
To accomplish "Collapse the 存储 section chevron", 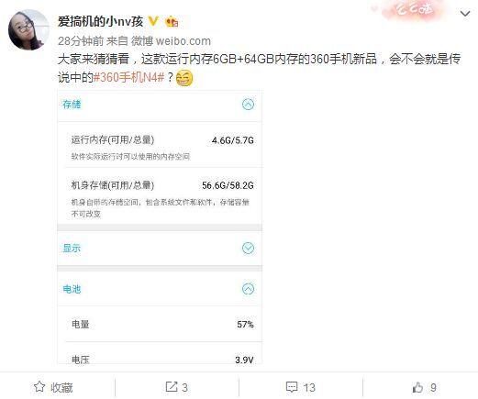I will point(248,105).
